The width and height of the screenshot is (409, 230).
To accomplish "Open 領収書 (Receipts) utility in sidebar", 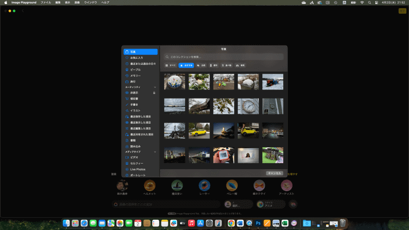I will tap(134, 99).
